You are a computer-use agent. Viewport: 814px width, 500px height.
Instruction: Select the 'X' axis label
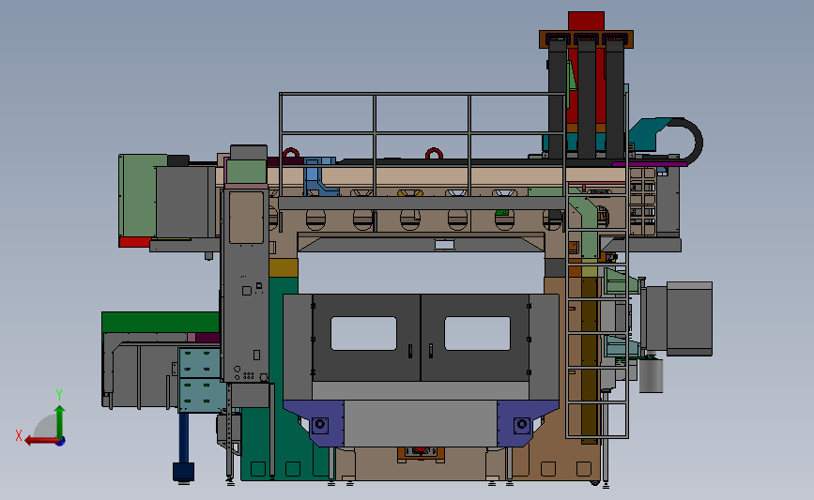19,435
